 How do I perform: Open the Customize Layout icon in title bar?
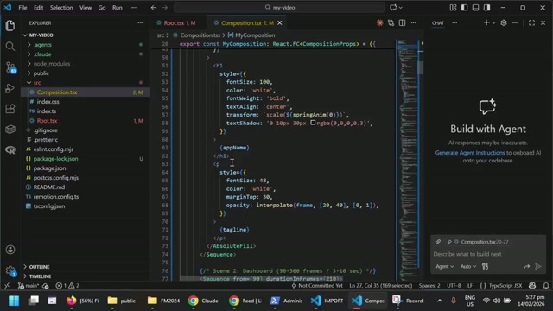453,8
